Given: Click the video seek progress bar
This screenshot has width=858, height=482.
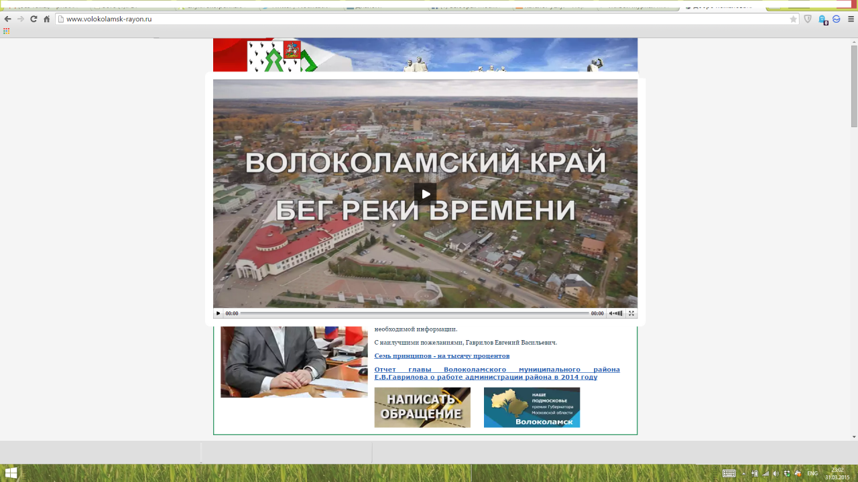Looking at the screenshot, I should click(x=415, y=313).
